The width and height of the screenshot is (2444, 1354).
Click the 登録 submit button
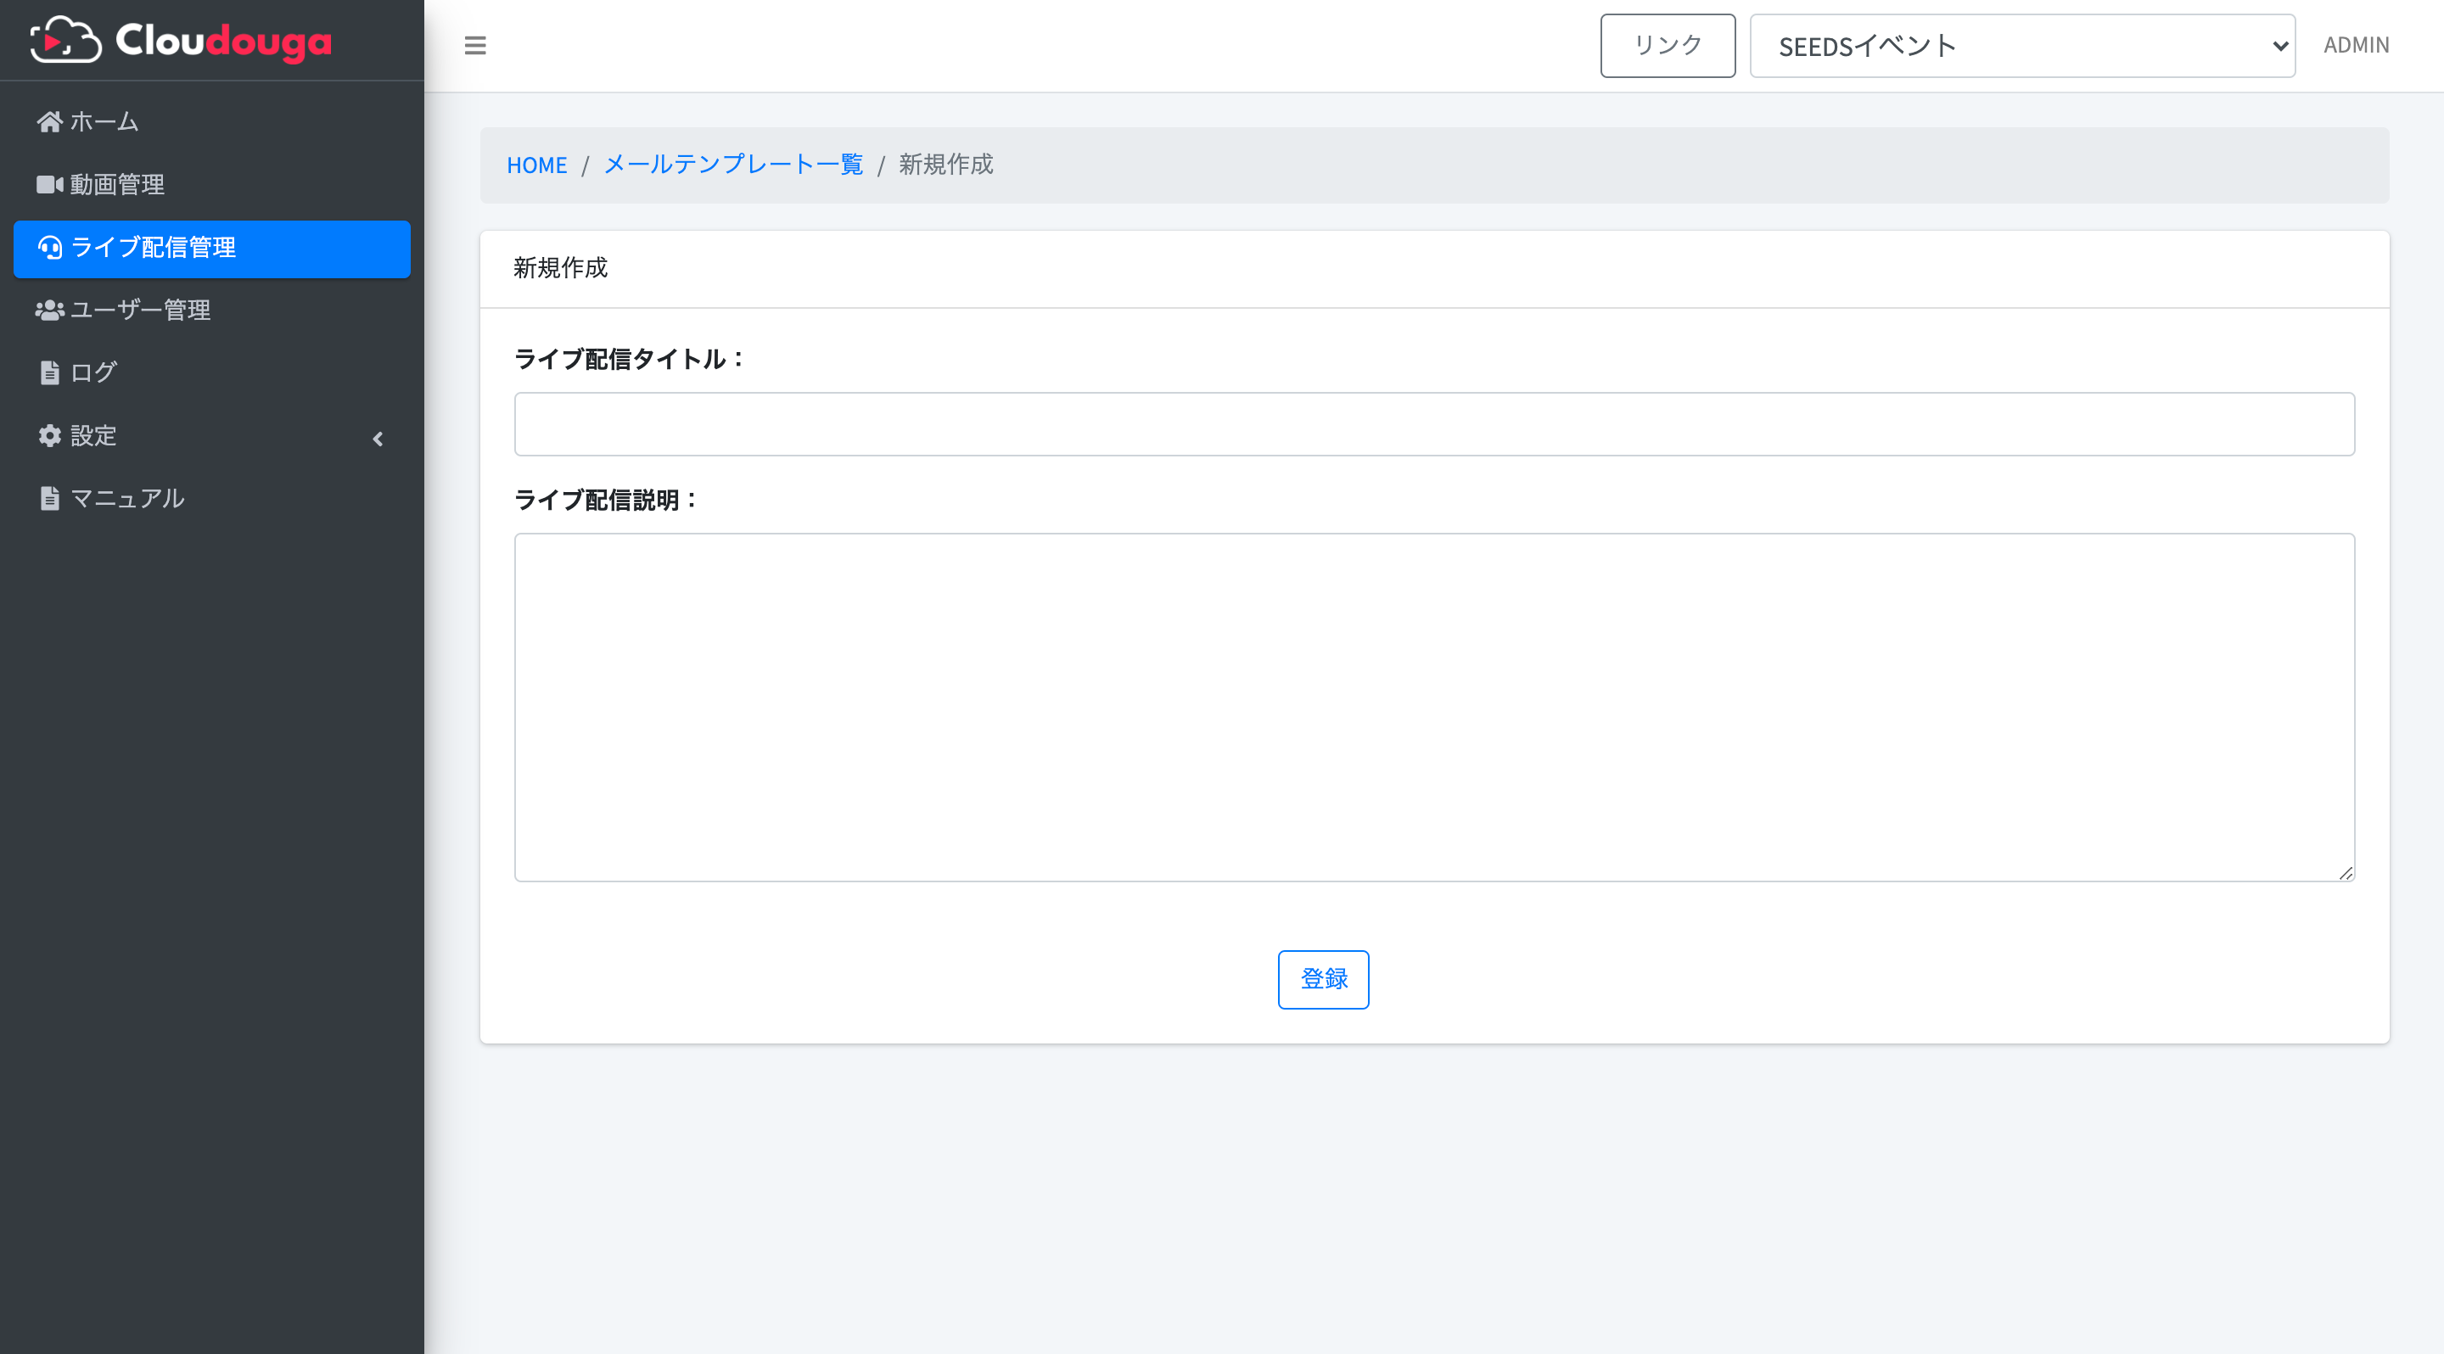click(1323, 980)
